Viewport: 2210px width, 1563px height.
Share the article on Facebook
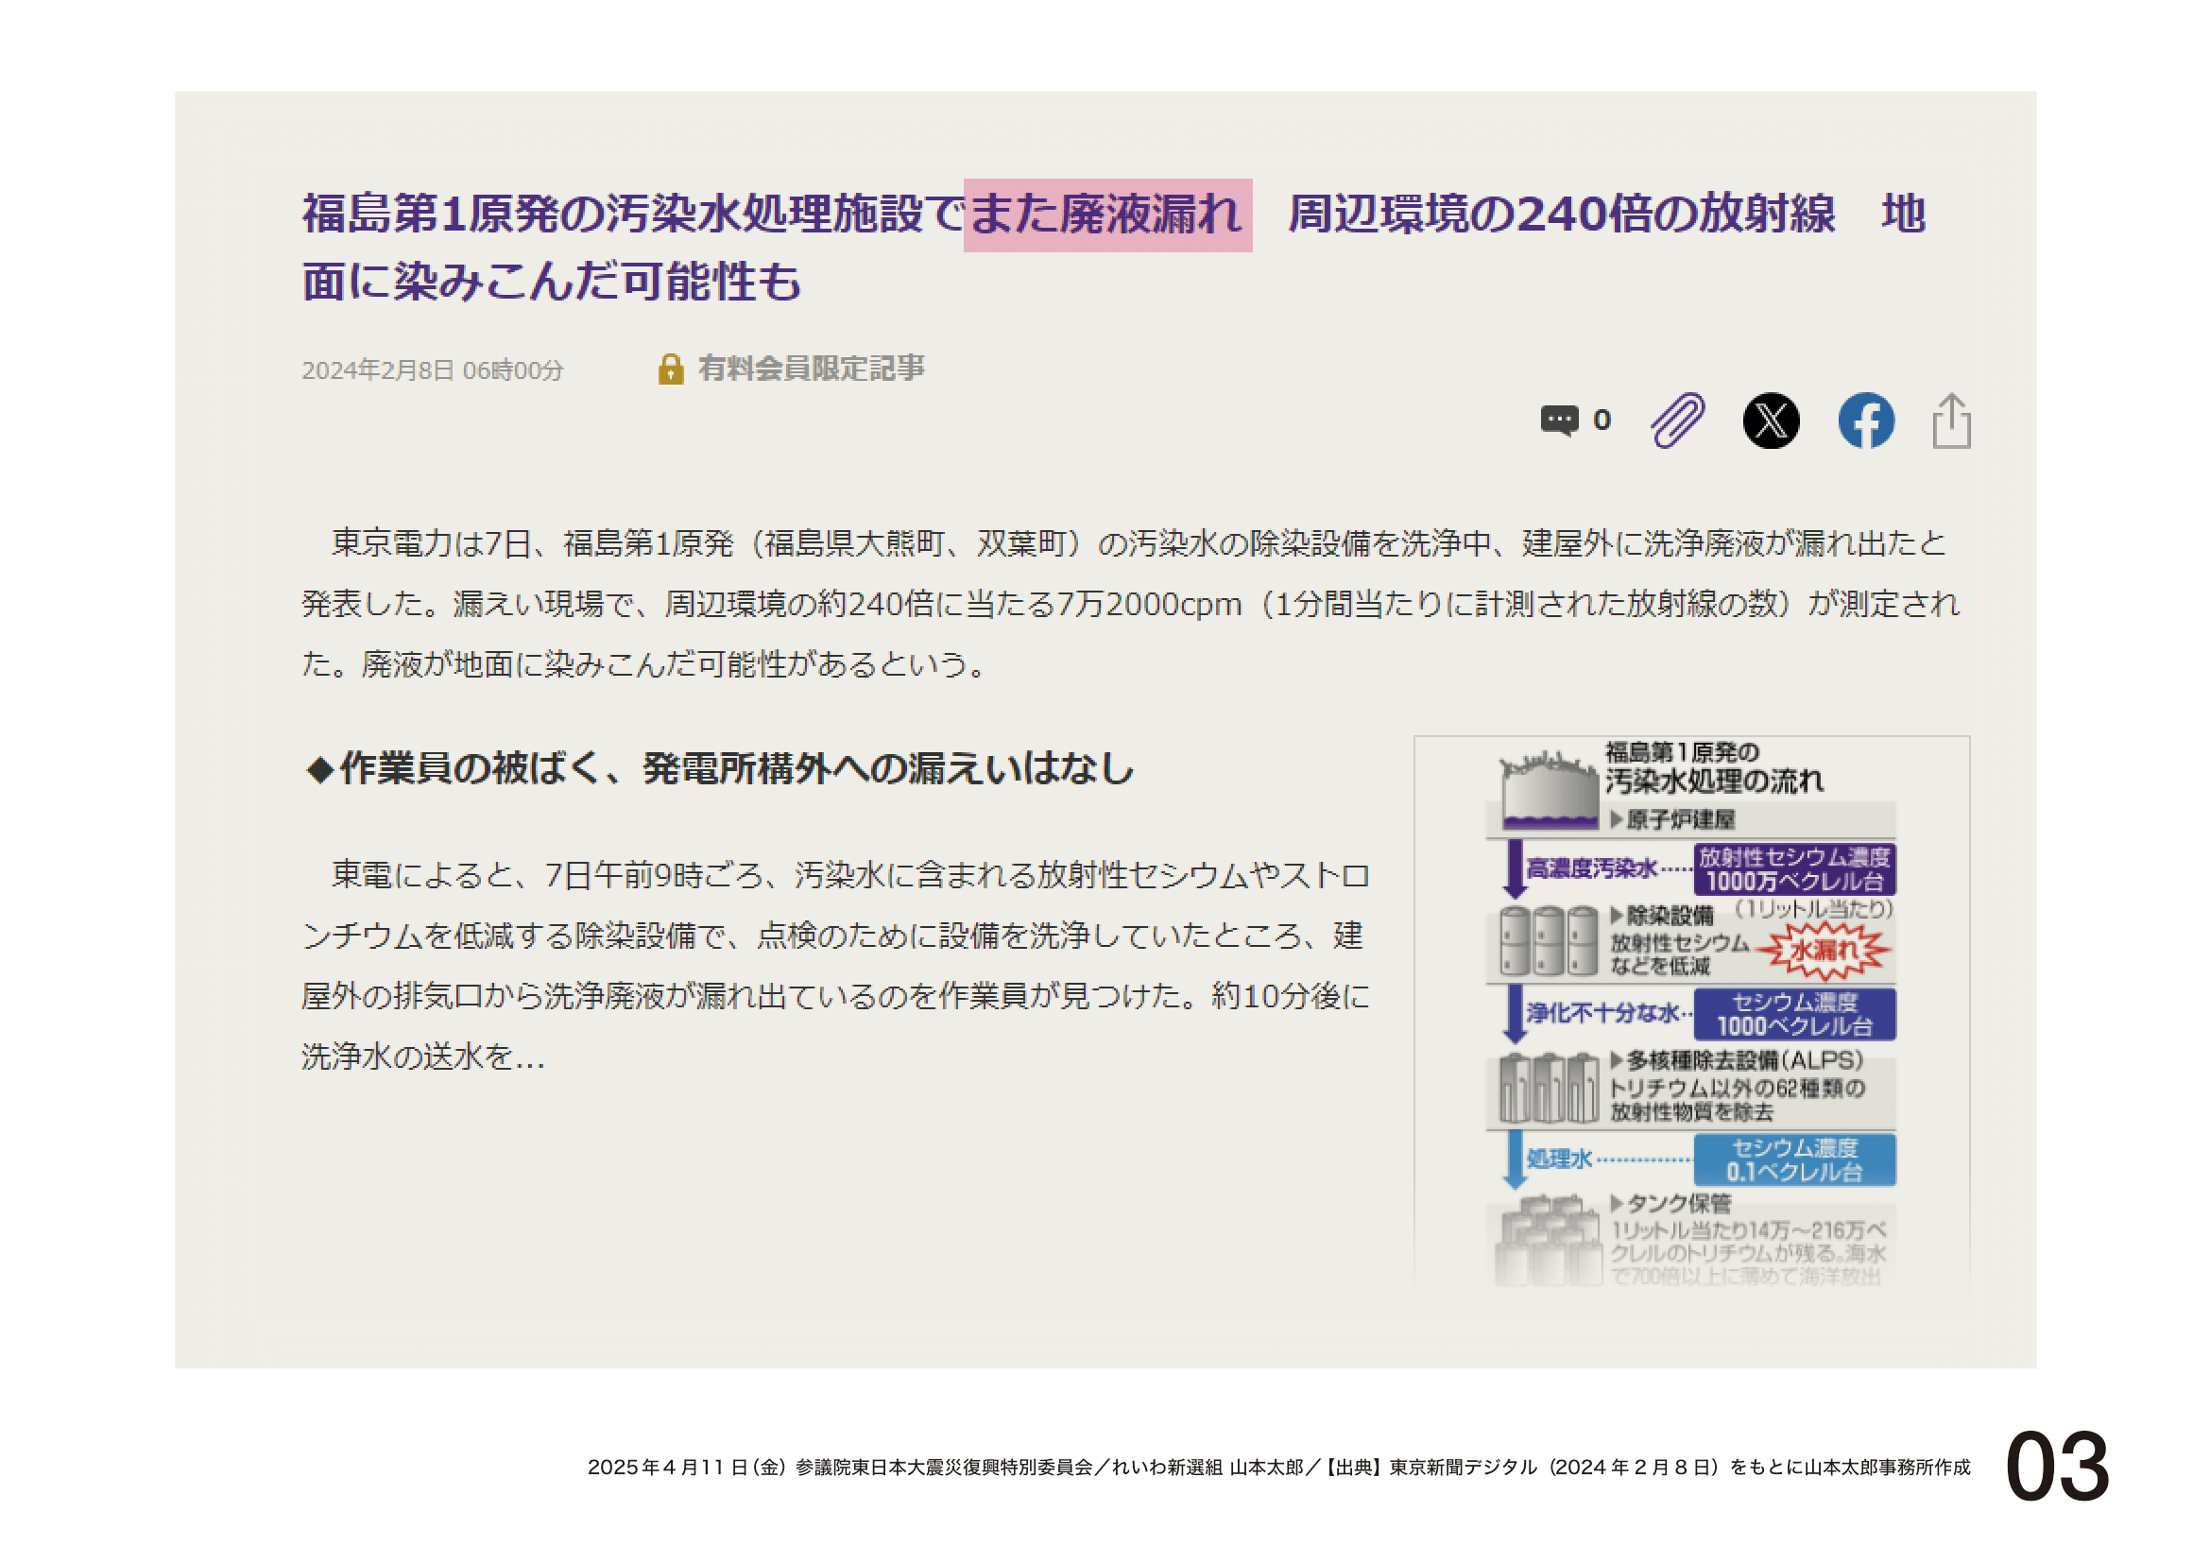click(1866, 421)
